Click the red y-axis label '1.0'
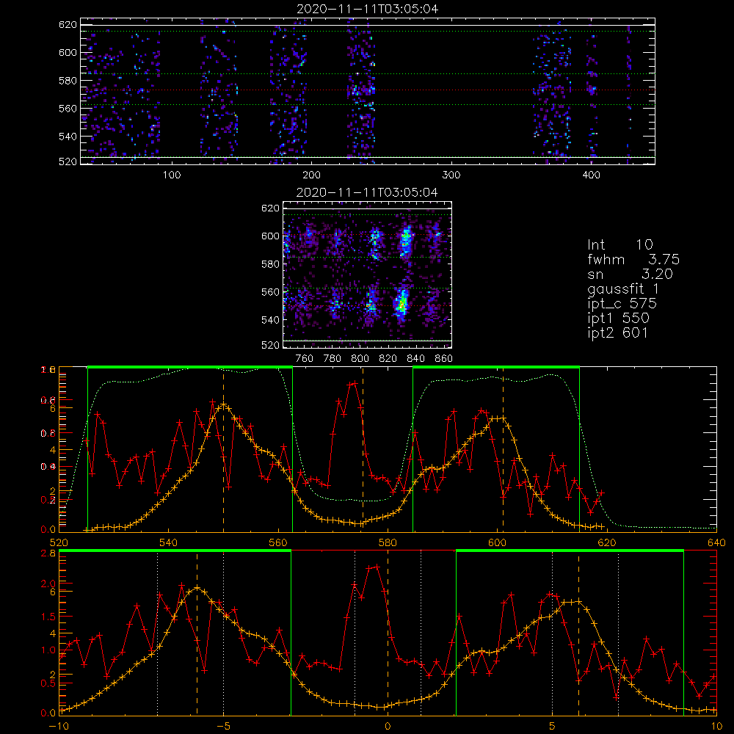The width and height of the screenshot is (734, 734). [48, 650]
